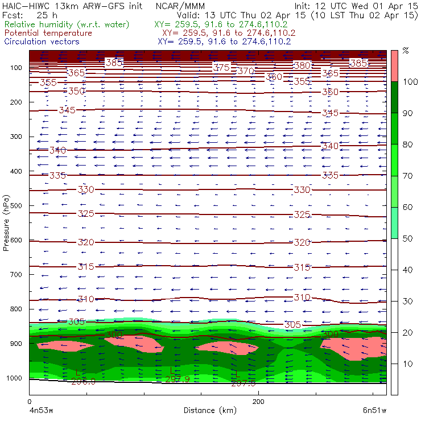Select the blue XY coordinates text
Screen dimensions: 421x421
(224, 42)
